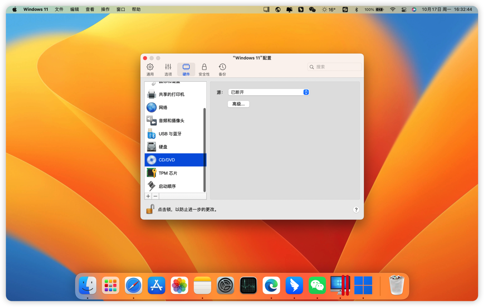Viewport: 484px width, 307px height.
Task: Open the Trash from the Dock
Action: 397,285
